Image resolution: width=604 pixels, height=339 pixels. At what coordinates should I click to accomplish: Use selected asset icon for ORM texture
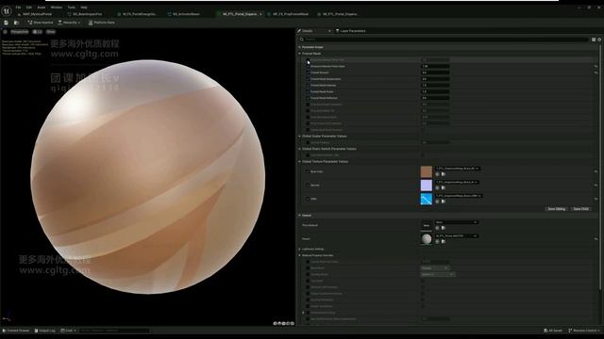pyautogui.click(x=437, y=202)
